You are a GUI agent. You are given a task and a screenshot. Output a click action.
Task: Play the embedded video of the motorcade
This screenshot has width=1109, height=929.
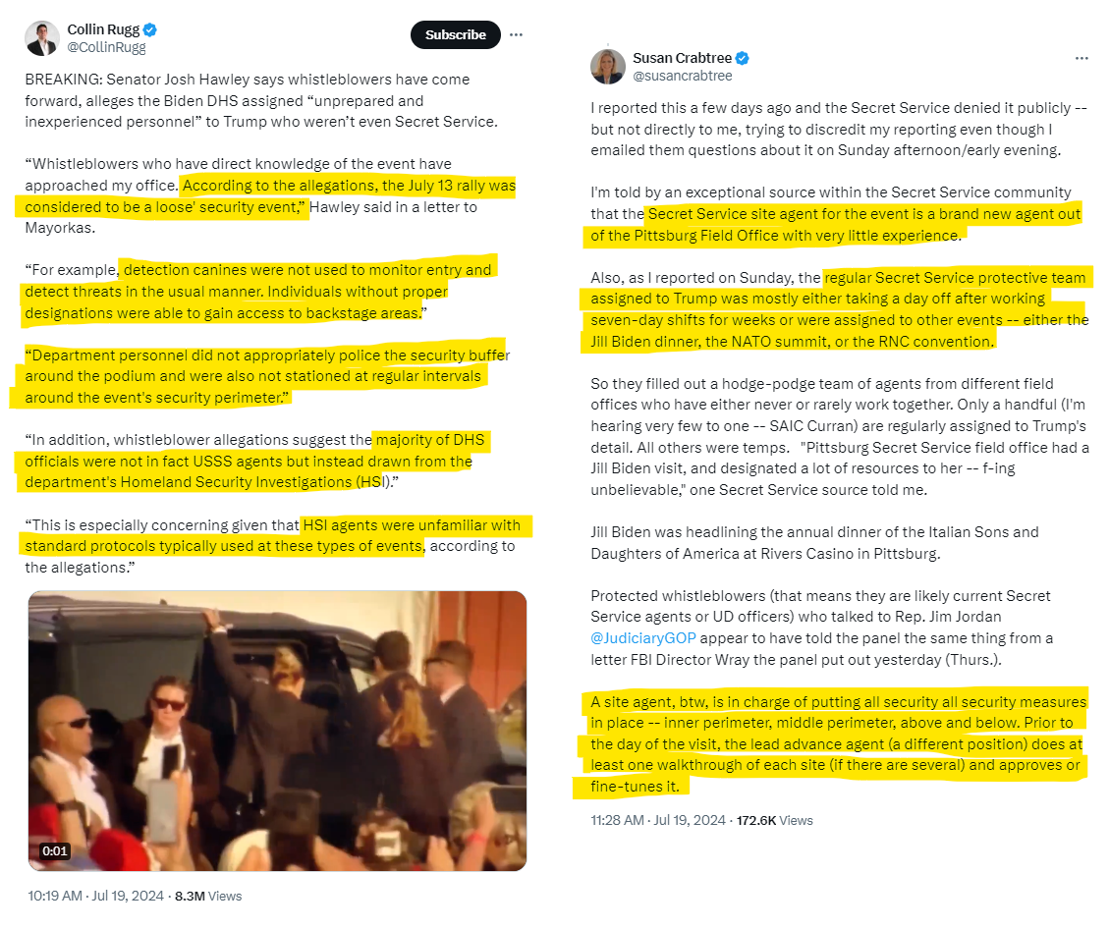277,731
